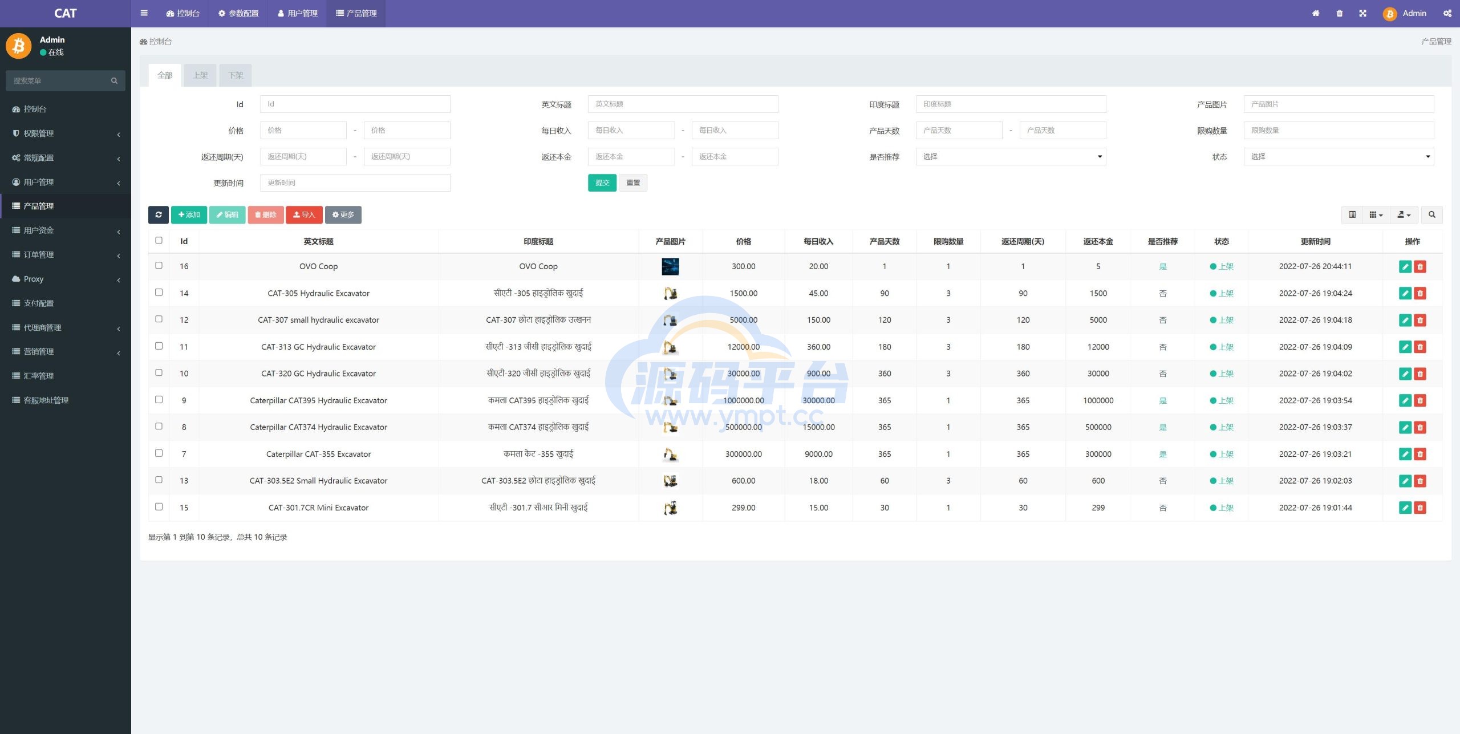1460x734 pixels.
Task: Toggle card view table icon
Action: tap(1352, 214)
